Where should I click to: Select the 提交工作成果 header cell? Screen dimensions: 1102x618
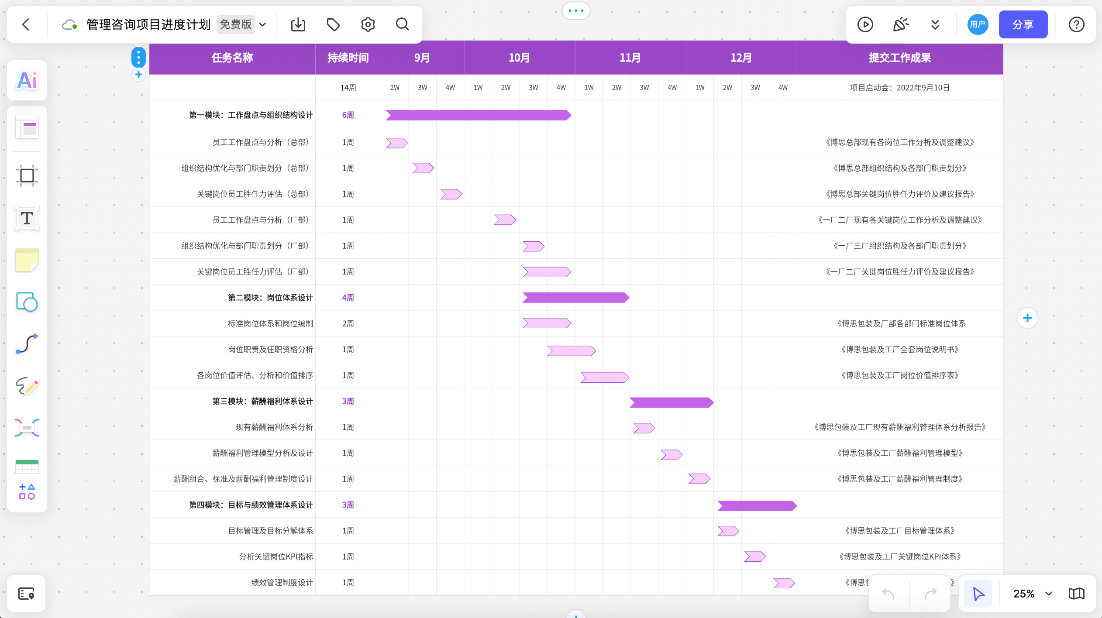click(900, 58)
